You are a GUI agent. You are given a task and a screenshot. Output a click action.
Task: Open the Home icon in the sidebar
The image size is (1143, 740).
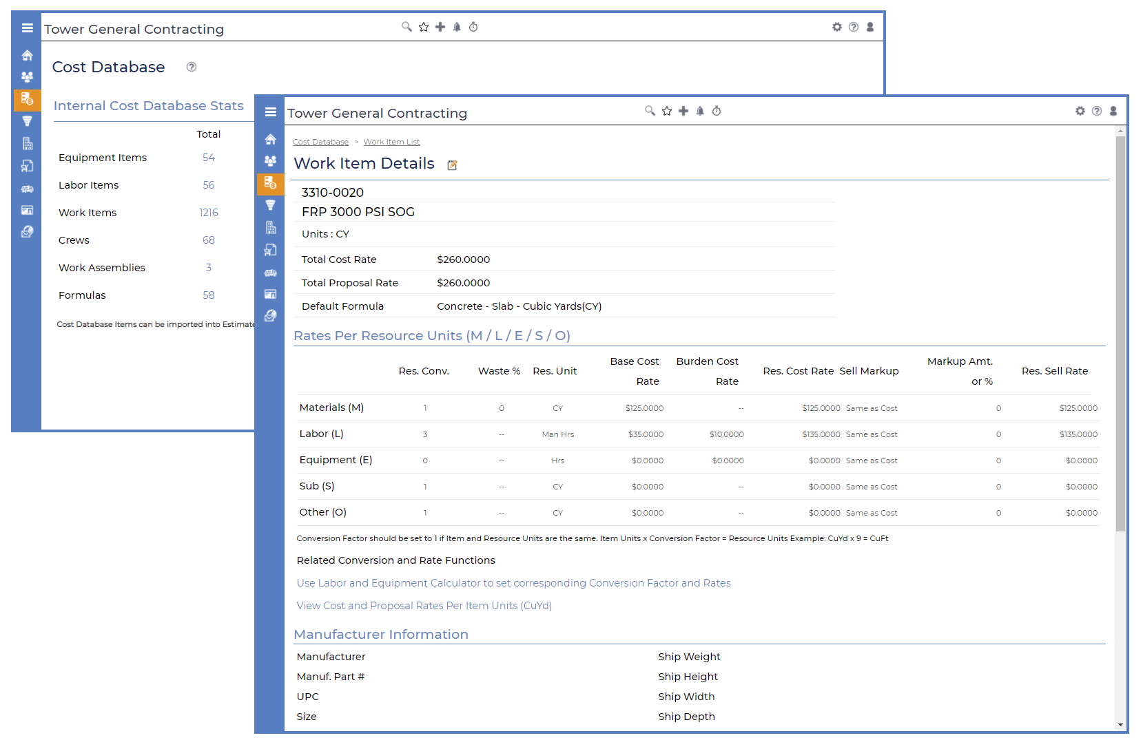[270, 139]
